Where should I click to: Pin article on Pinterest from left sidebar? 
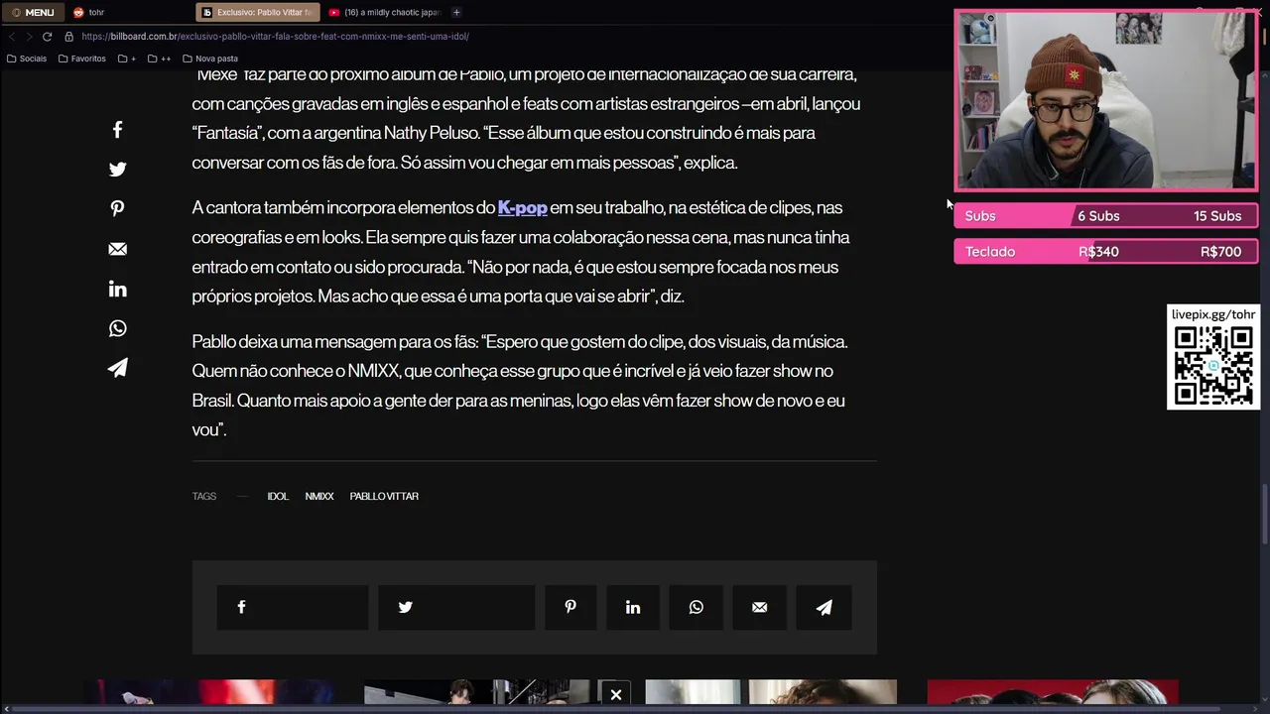[117, 209]
